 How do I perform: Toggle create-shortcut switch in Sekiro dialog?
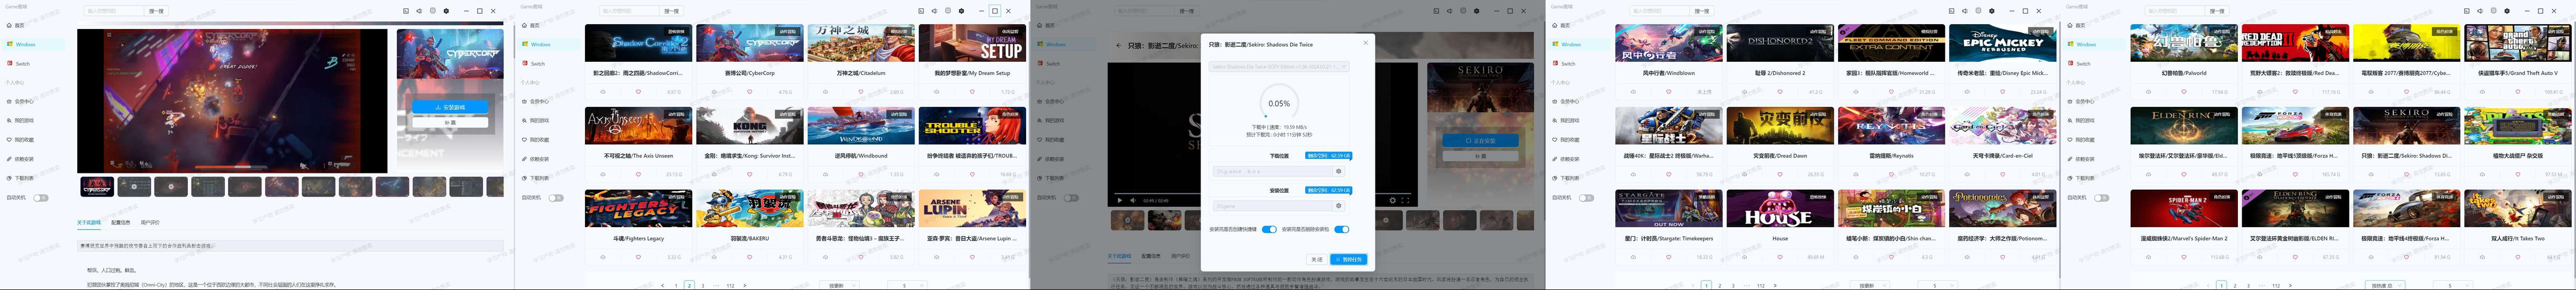[x=1269, y=229]
